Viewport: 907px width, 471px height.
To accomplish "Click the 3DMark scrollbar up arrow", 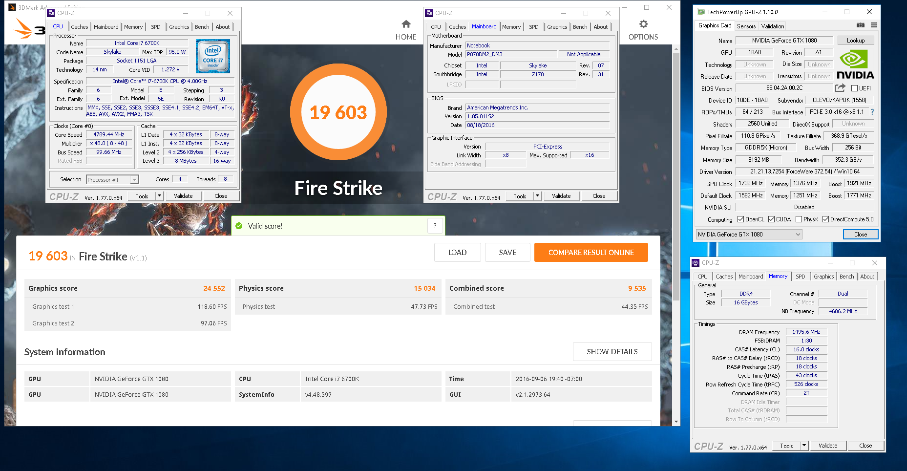I will click(x=676, y=49).
